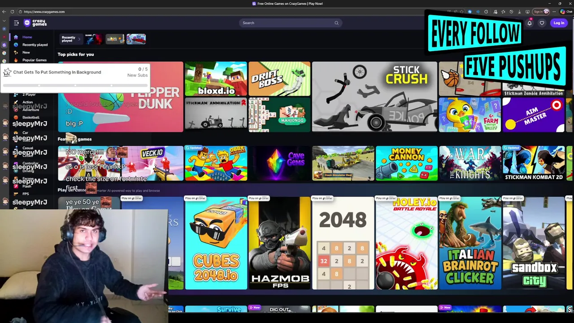Screen dimensions: 574x323
Task: Open the 2048 game tile
Action: (343, 243)
